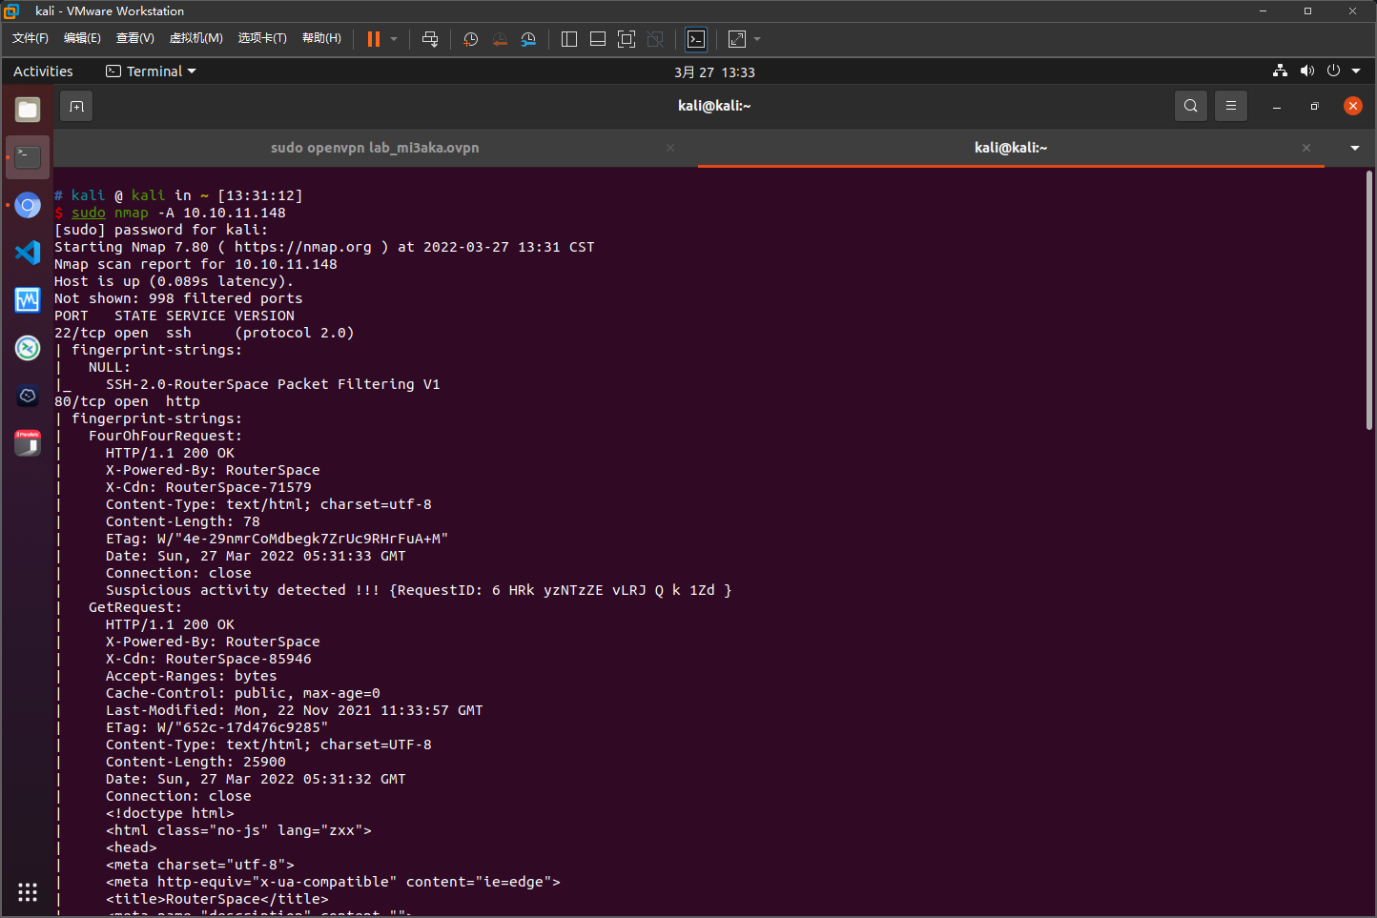Click the Terminal icon in the dock
Viewport: 1377px width, 918px height.
[x=28, y=157]
